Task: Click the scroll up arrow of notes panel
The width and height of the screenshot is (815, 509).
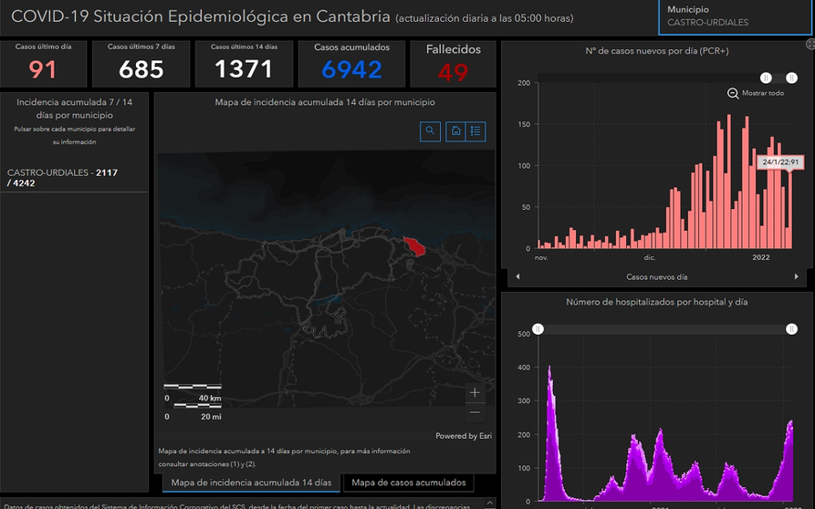Action: [489, 503]
